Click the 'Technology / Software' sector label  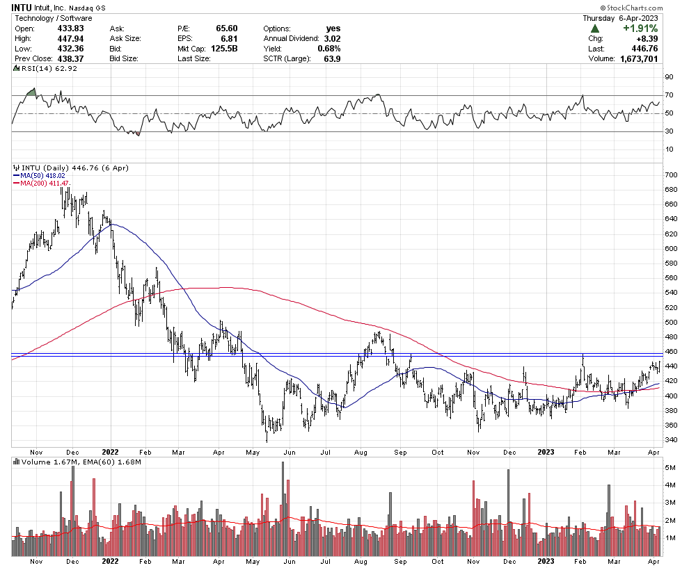click(x=54, y=18)
